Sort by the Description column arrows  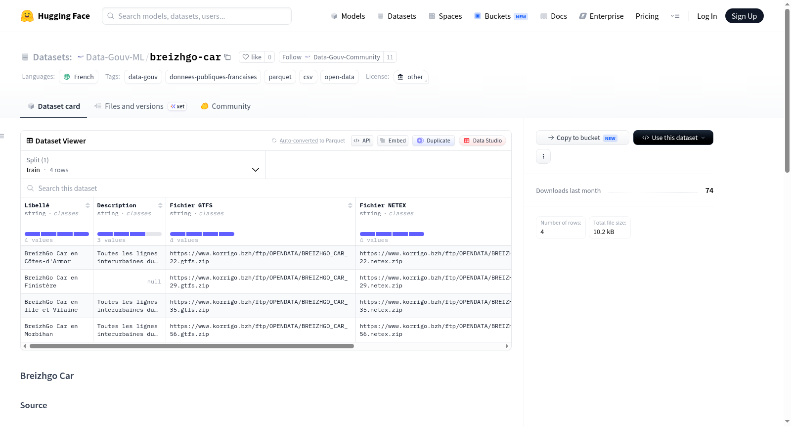coord(160,205)
